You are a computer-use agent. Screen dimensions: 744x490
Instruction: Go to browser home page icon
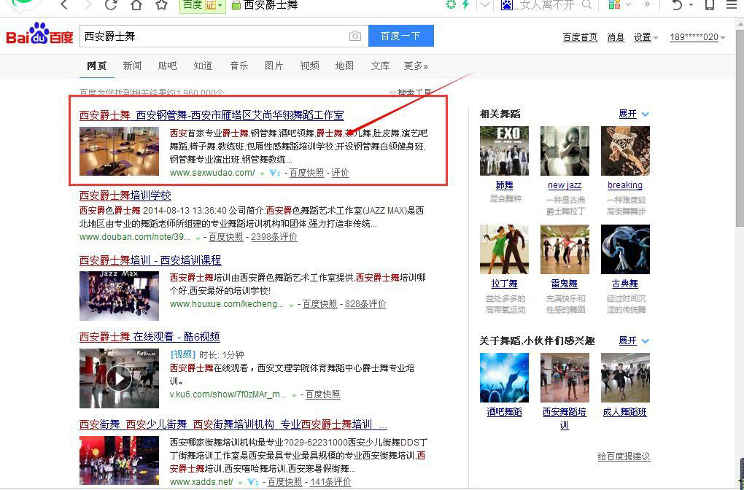pos(136,5)
